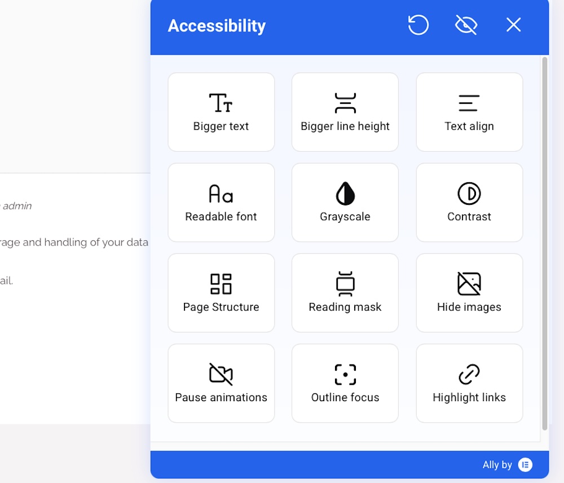This screenshot has height=483, width=564.
Task: Enable the Readable font option
Action: 221,203
